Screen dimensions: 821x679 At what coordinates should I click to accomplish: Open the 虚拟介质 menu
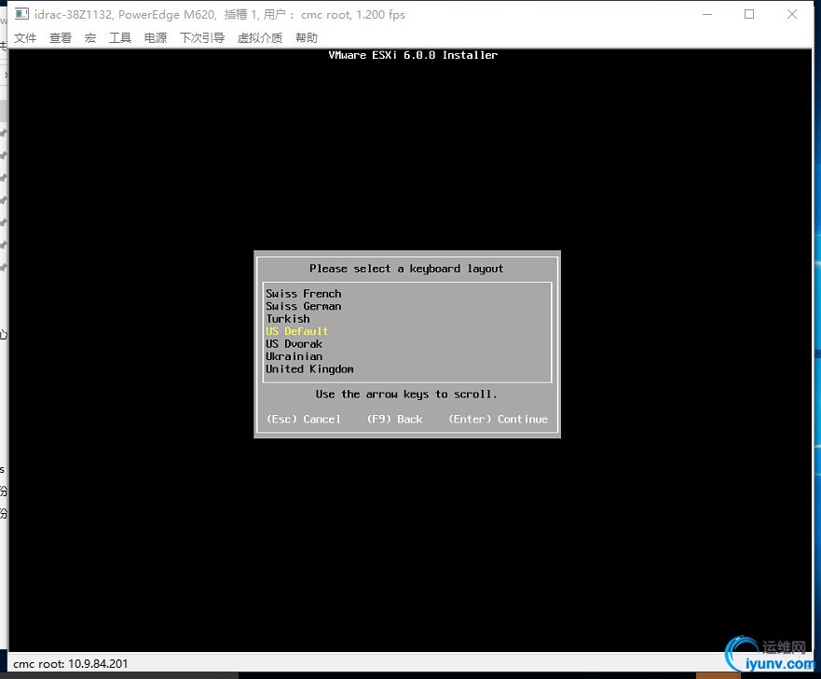(x=260, y=37)
